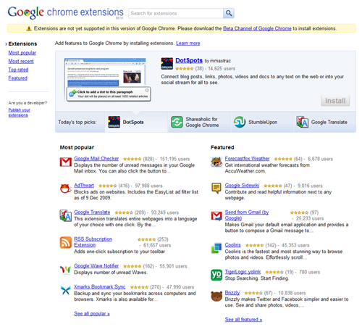Click the "Featured" section heading
The width and height of the screenshot is (362, 327).
tap(222, 147)
